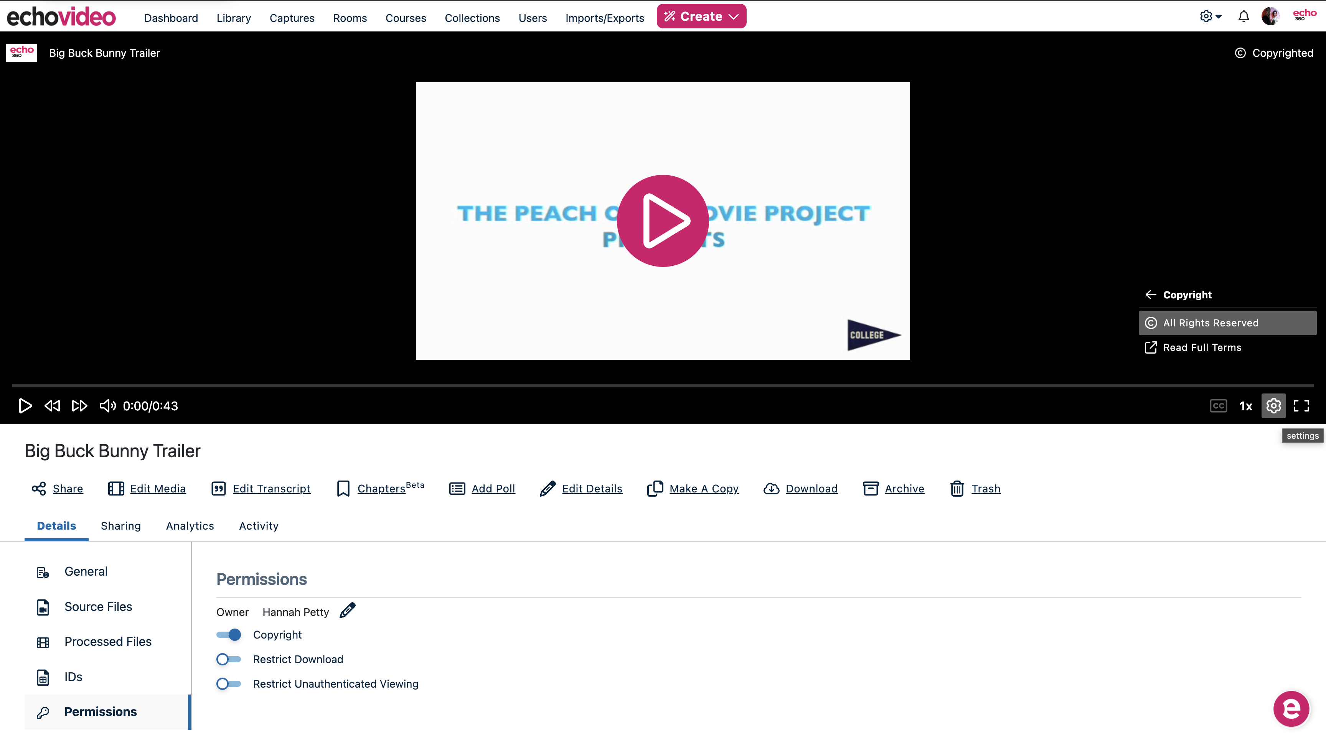Click the Download link
Viewport: 1326px width, 744px height.
click(800, 488)
